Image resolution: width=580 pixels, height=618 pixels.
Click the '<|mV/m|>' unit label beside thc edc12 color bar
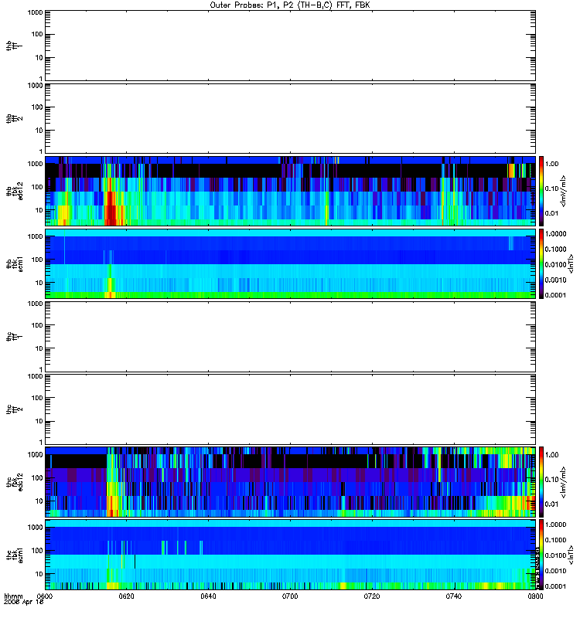click(x=563, y=482)
